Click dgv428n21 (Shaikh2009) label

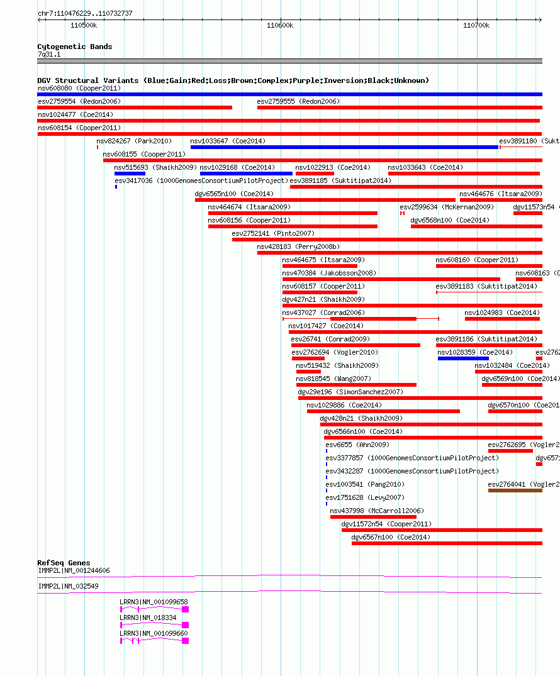point(362,419)
